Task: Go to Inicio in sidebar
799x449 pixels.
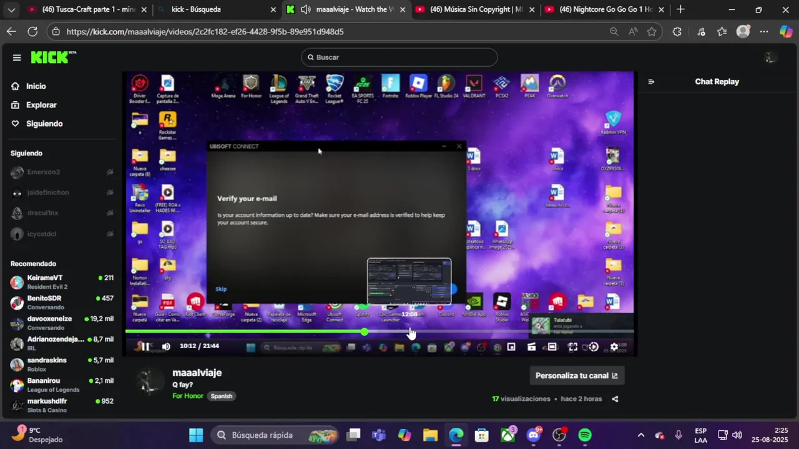Action: click(36, 86)
